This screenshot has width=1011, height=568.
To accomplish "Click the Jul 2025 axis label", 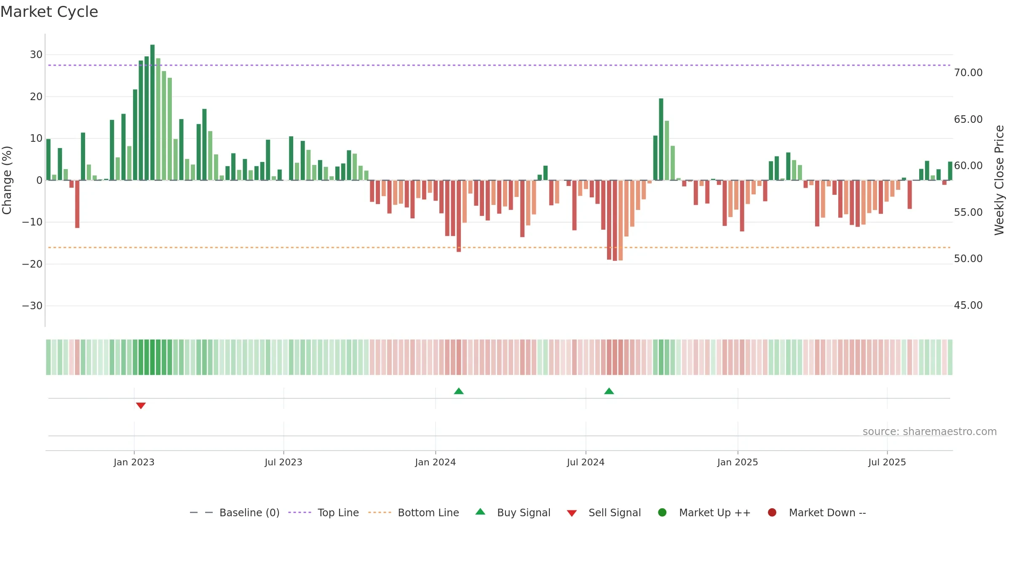I will [x=887, y=462].
